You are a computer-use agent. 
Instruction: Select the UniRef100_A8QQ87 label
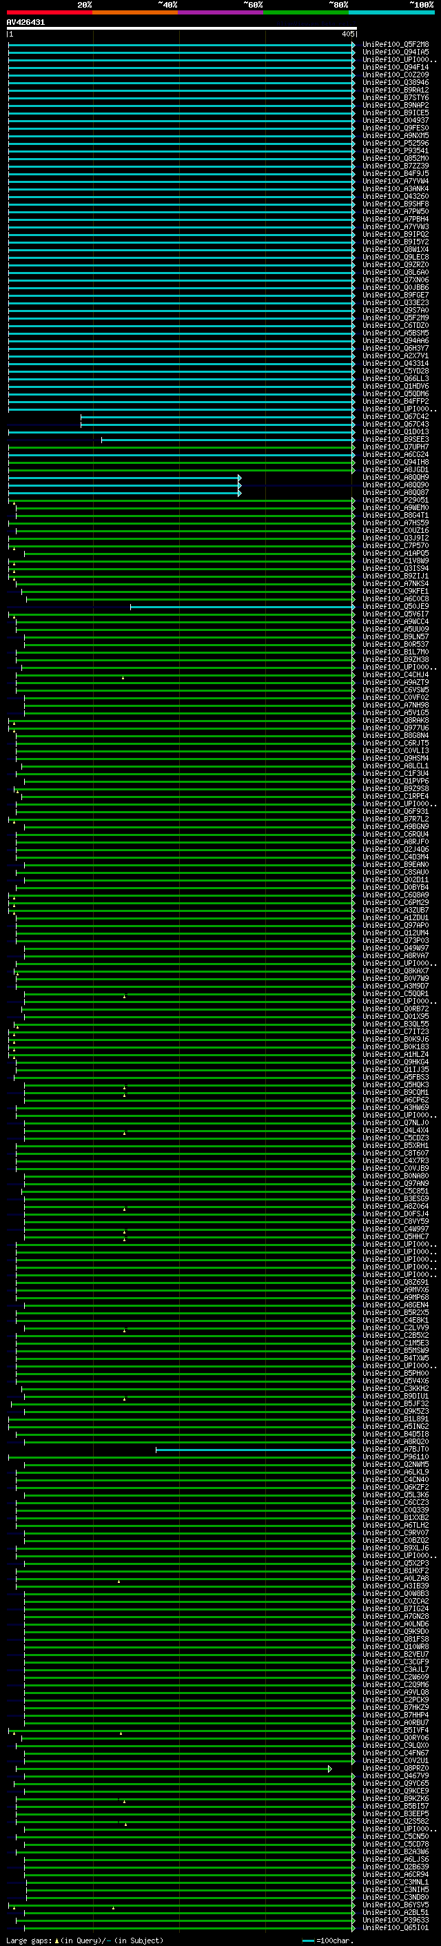coord(396,493)
